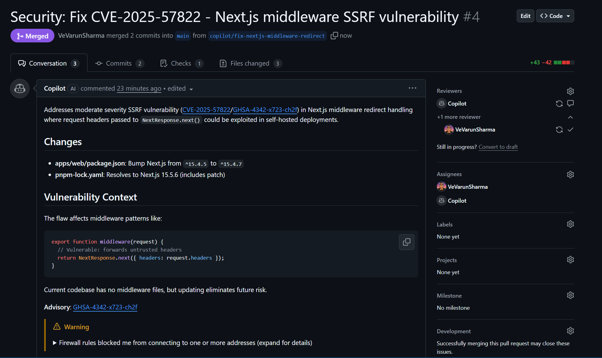Copy the middleware code snippet
Viewport: 602px width, 358px height.
coord(406,242)
